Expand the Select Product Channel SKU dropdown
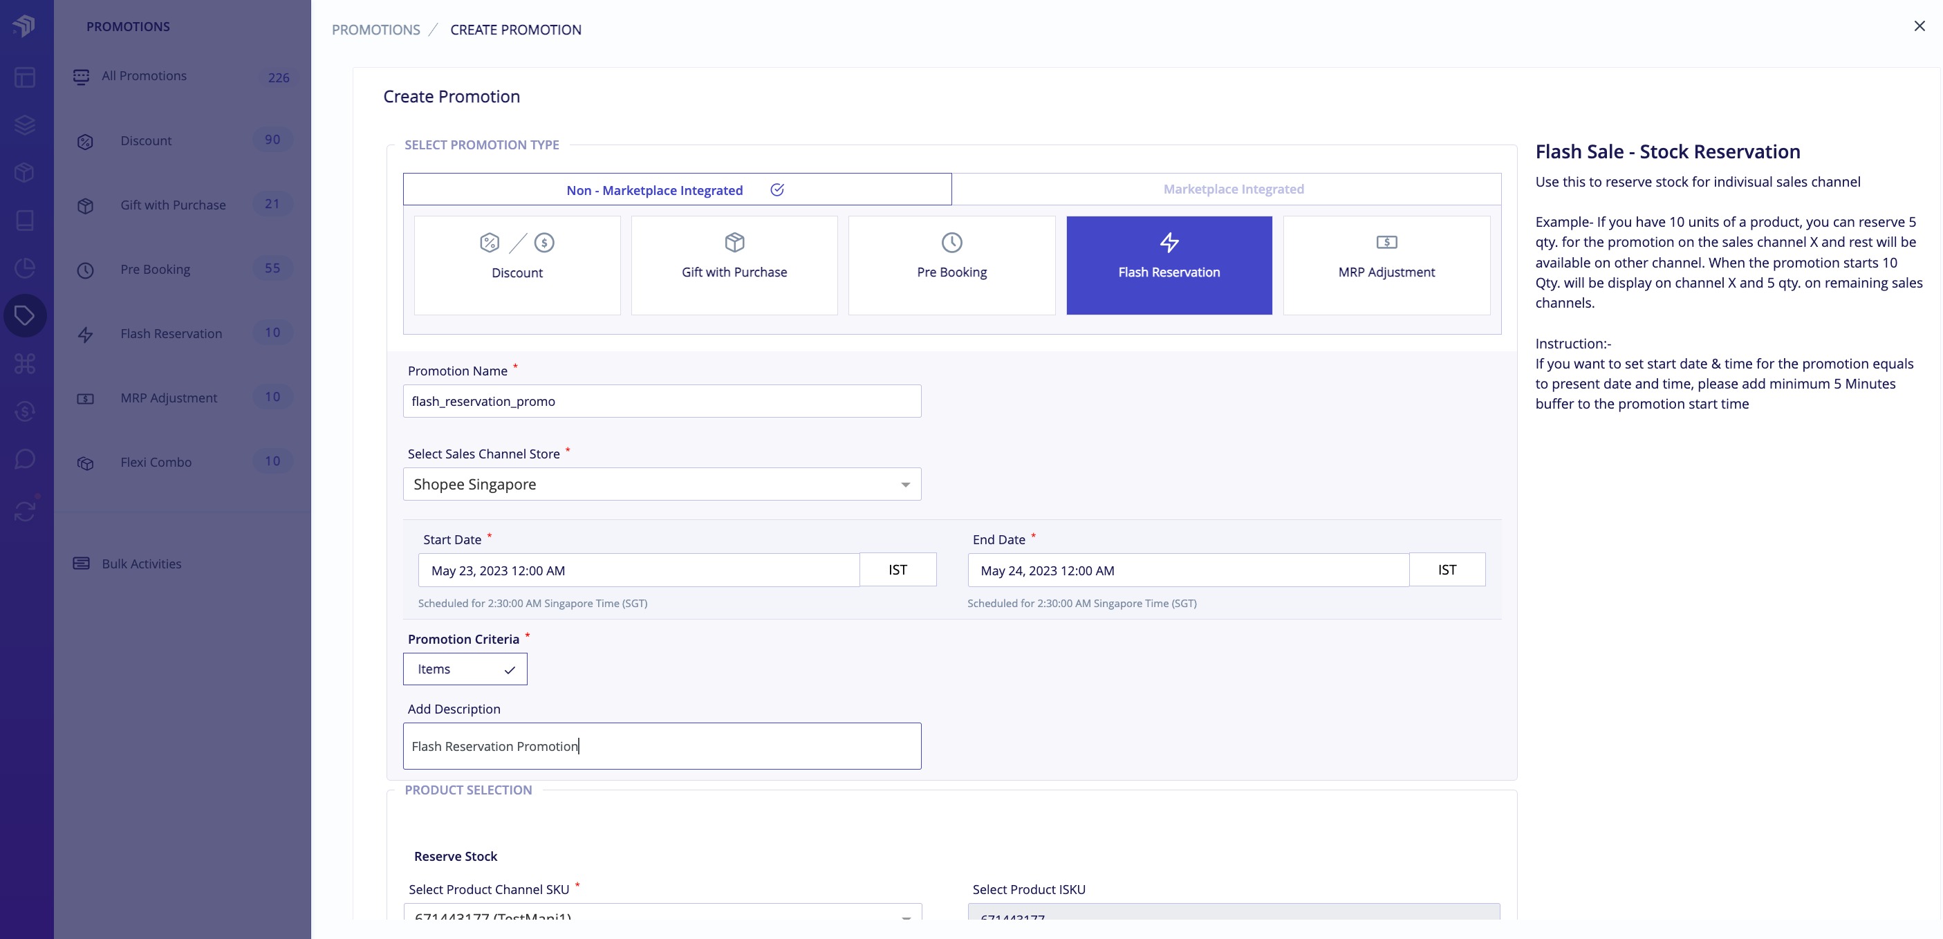The height and width of the screenshot is (939, 1943). click(x=662, y=911)
